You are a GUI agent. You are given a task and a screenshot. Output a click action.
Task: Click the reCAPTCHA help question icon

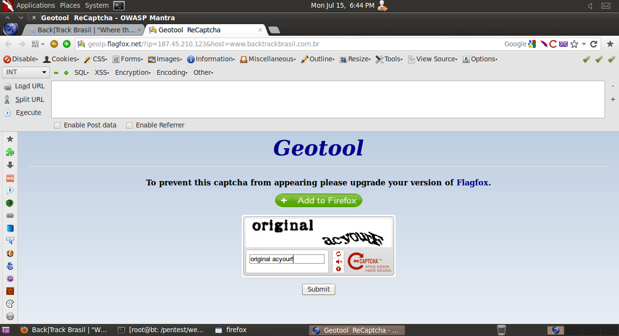(339, 269)
